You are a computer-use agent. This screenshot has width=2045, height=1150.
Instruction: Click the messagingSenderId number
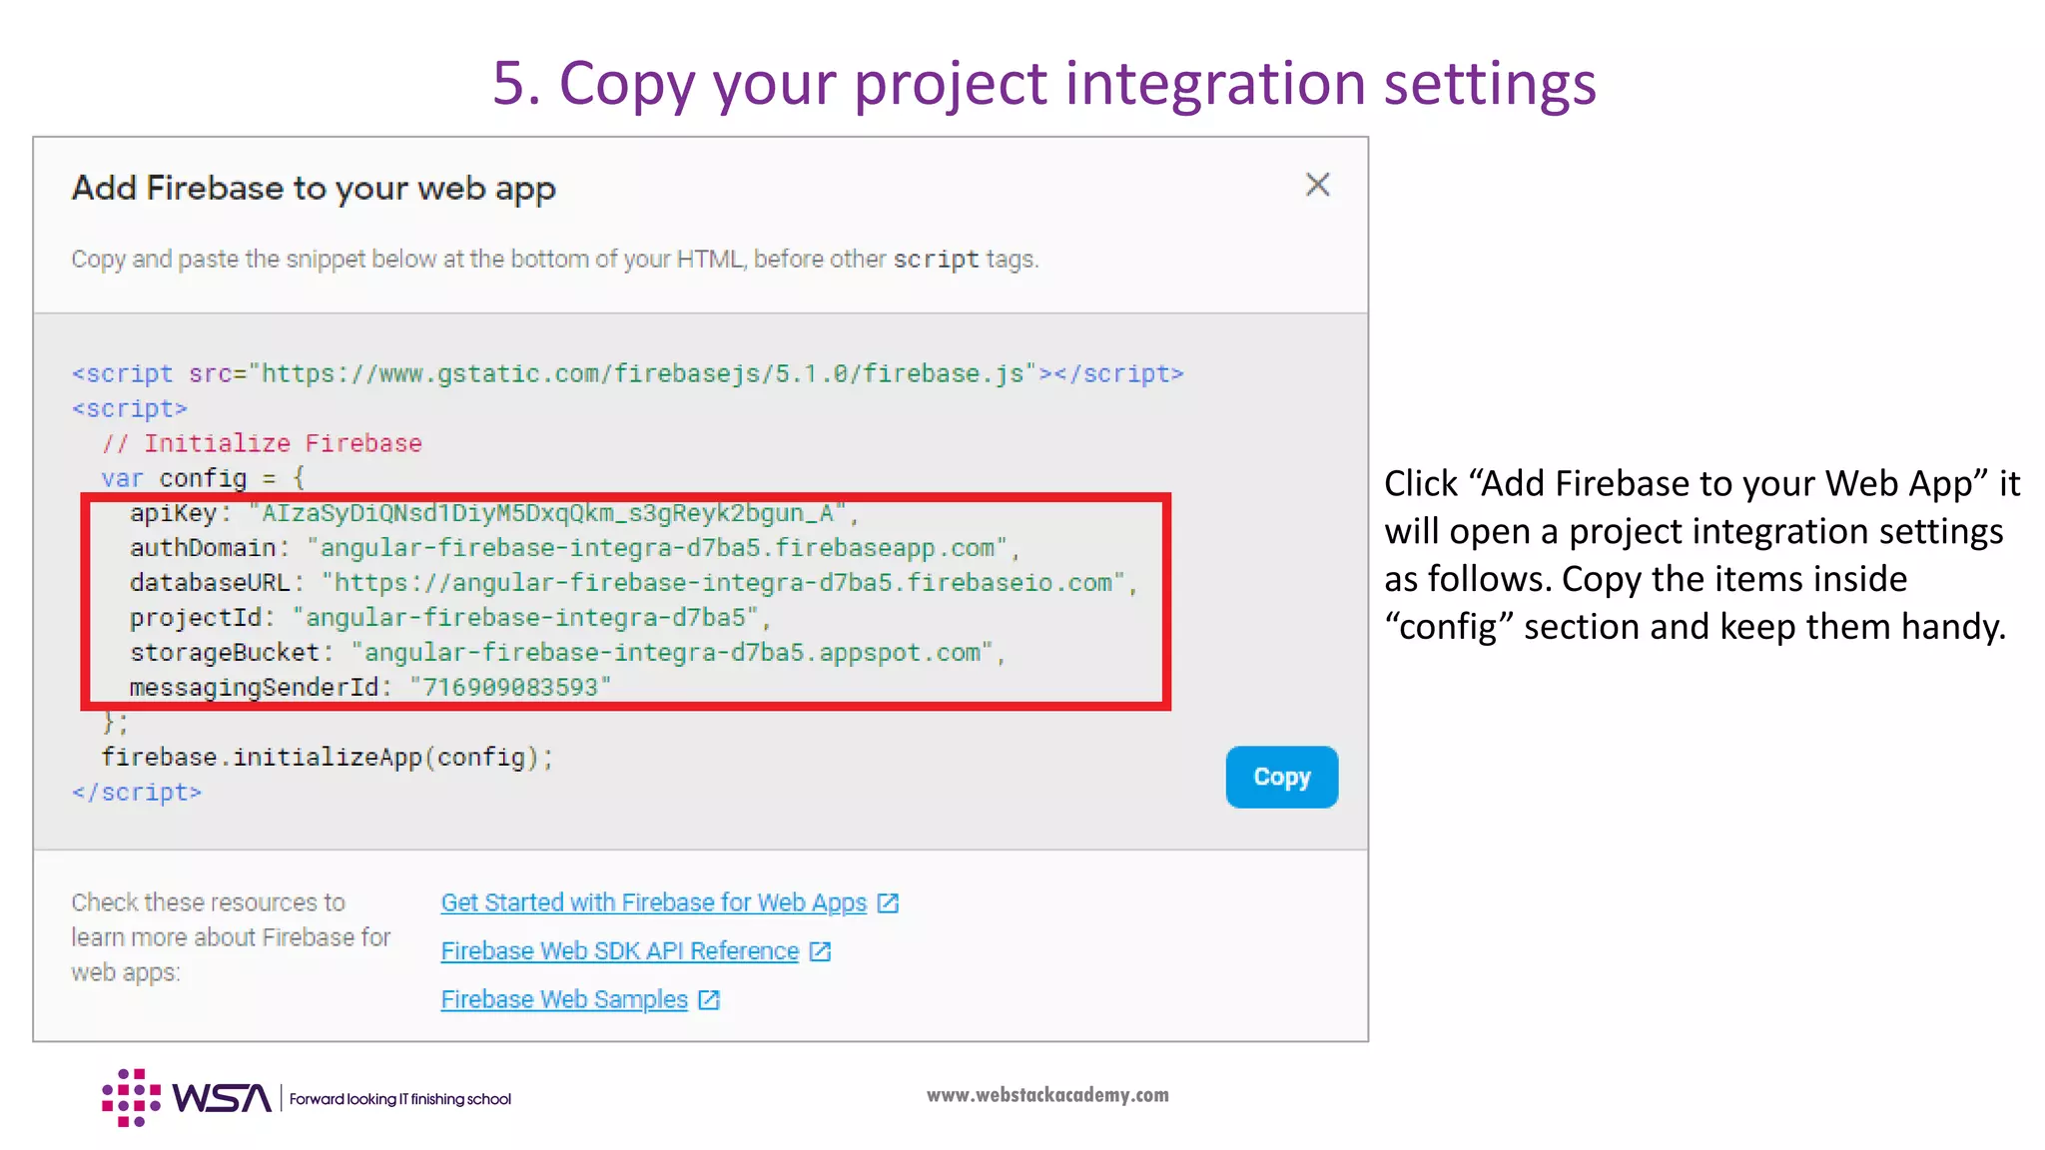(x=509, y=688)
